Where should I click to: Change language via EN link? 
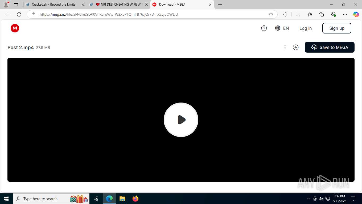coord(286,28)
